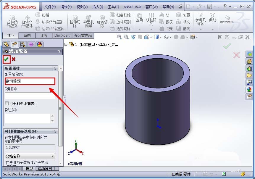255x179 pixels.
Task: Click the 配置名称 input field
Action: tap(30, 81)
